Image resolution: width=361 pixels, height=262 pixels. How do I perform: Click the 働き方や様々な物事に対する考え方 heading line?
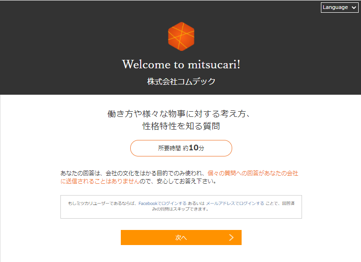(181, 114)
